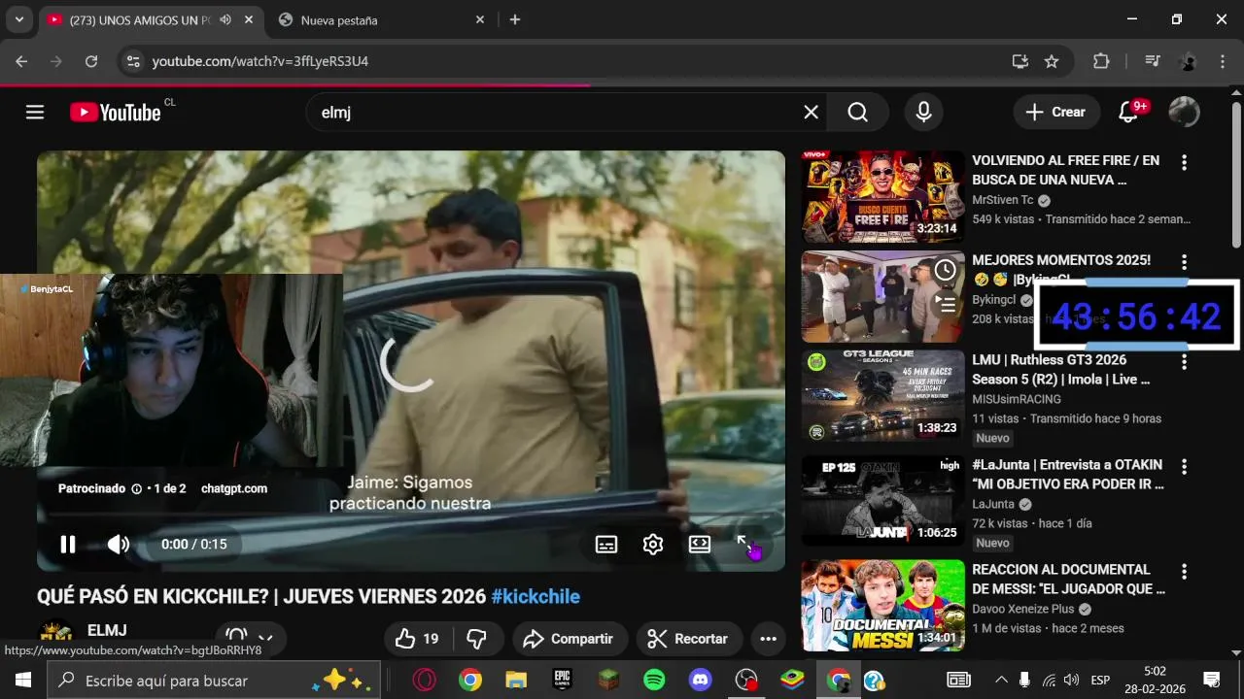Image resolution: width=1244 pixels, height=699 pixels.
Task: Open Chrome three-dot menu
Action: pyautogui.click(x=1222, y=61)
